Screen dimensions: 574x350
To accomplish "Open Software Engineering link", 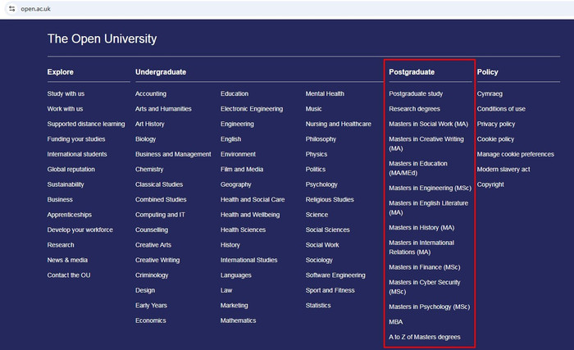I will click(x=335, y=275).
